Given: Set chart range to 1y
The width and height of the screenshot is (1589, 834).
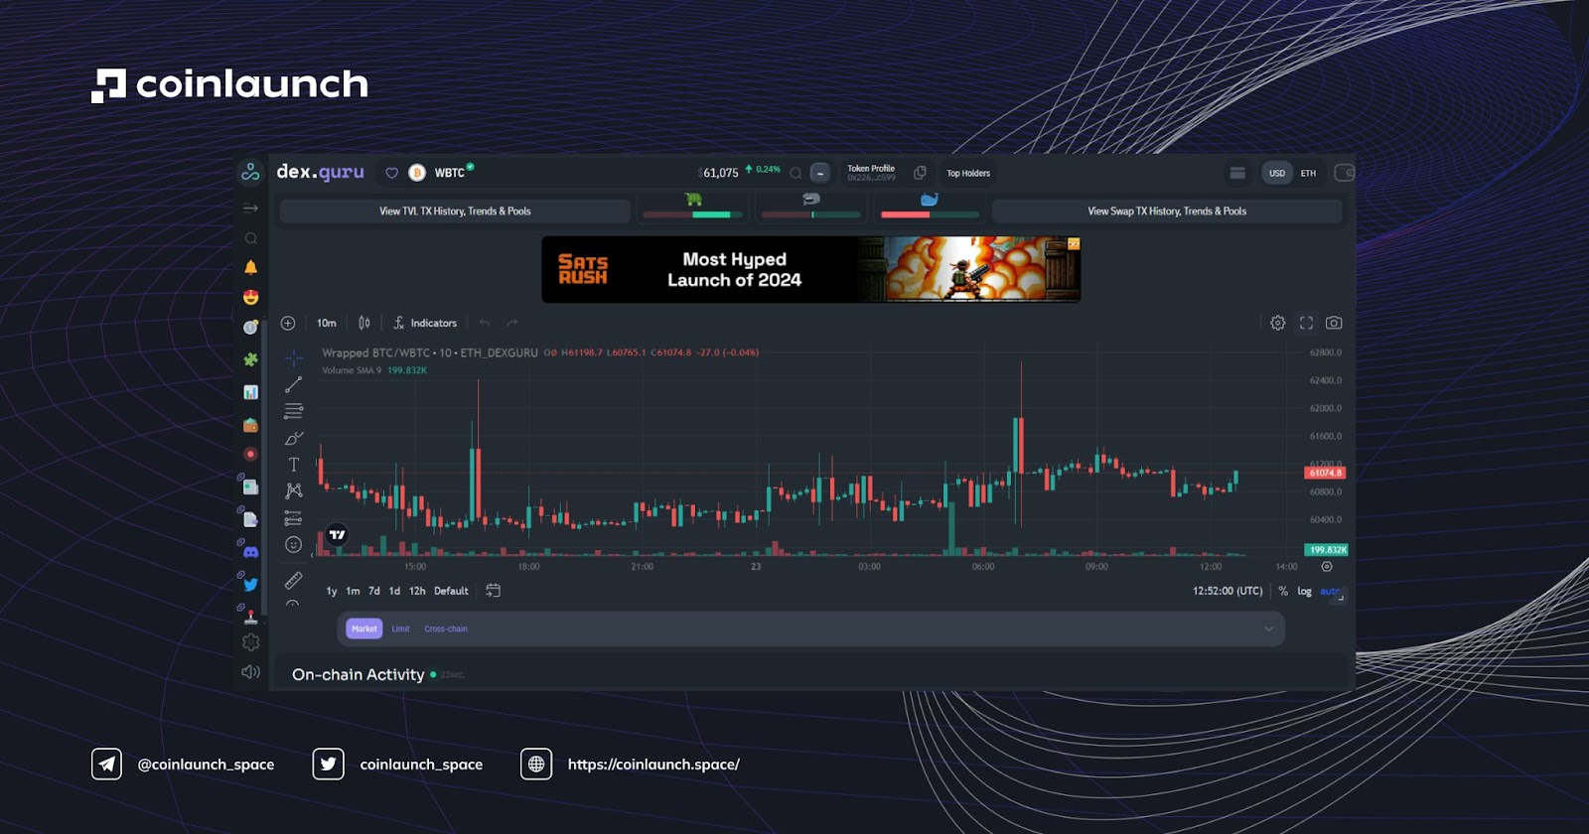Looking at the screenshot, I should (x=332, y=591).
